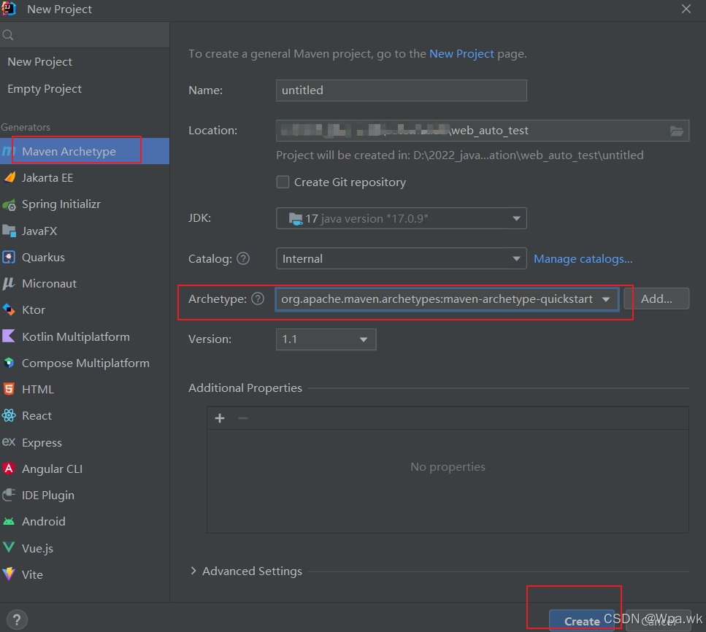Browse location with folder icon

point(677,131)
